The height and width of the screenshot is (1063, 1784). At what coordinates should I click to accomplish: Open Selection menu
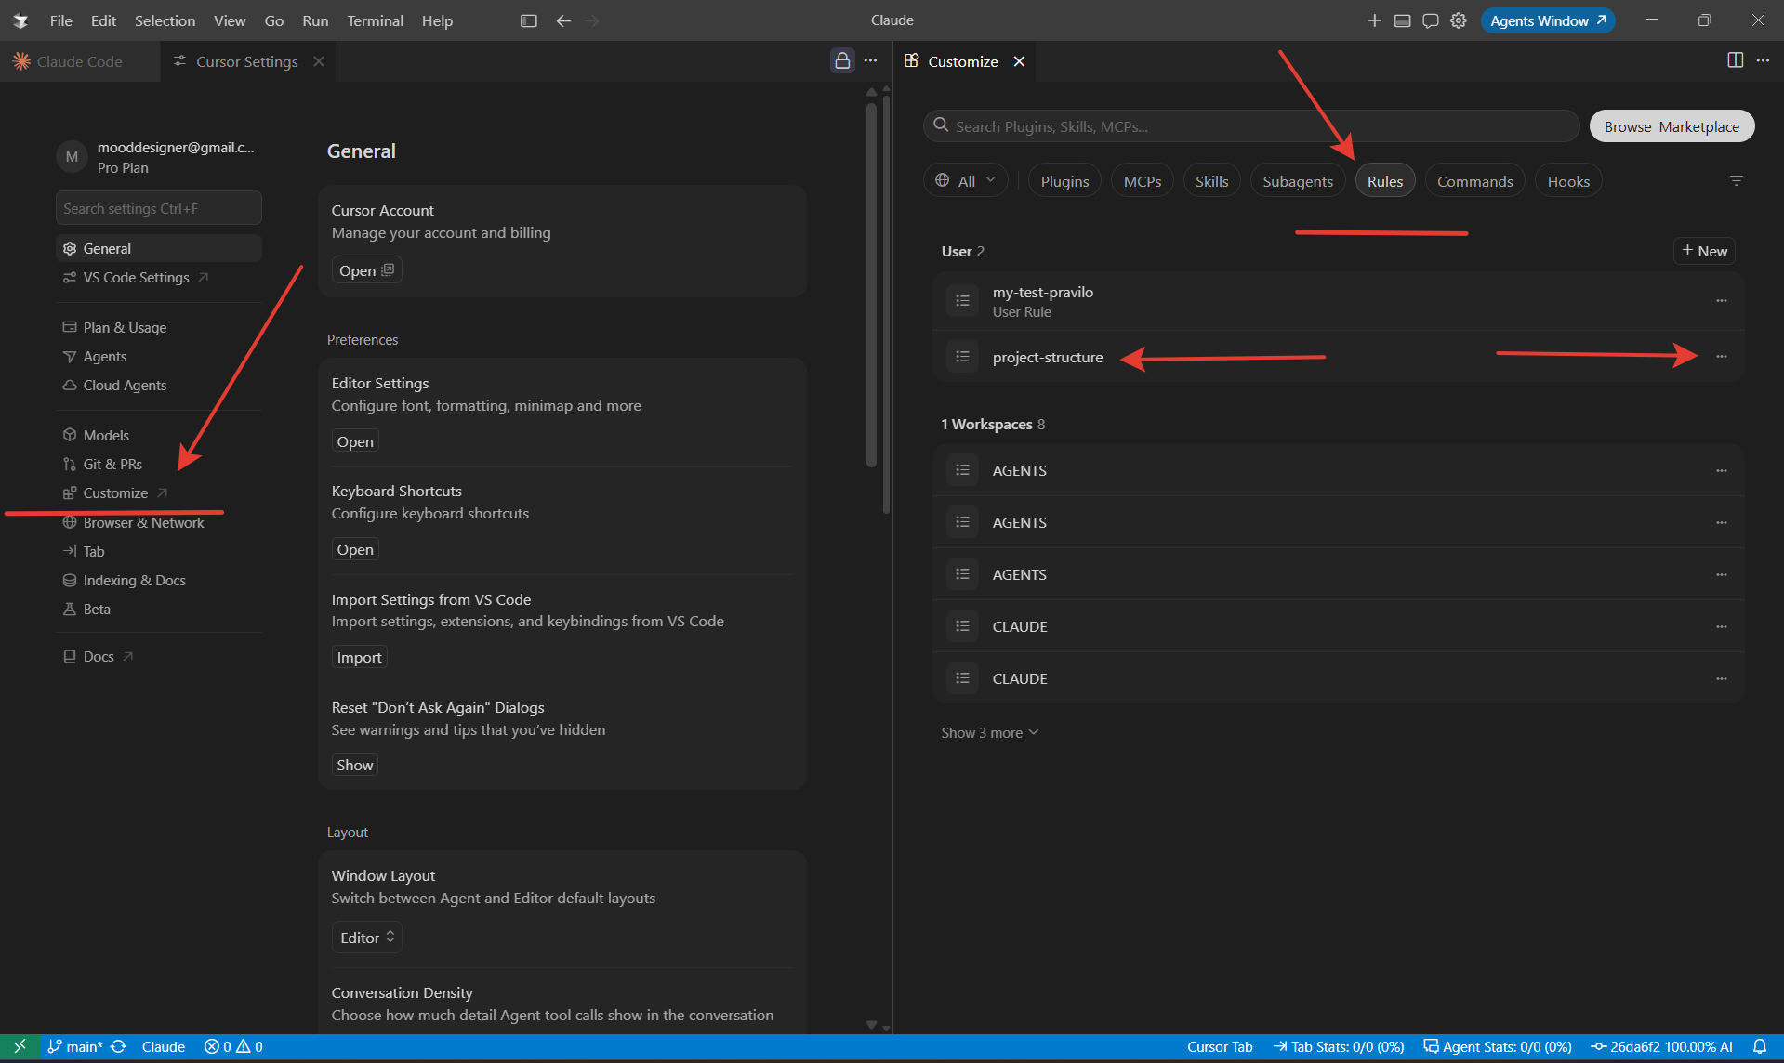[x=165, y=20]
